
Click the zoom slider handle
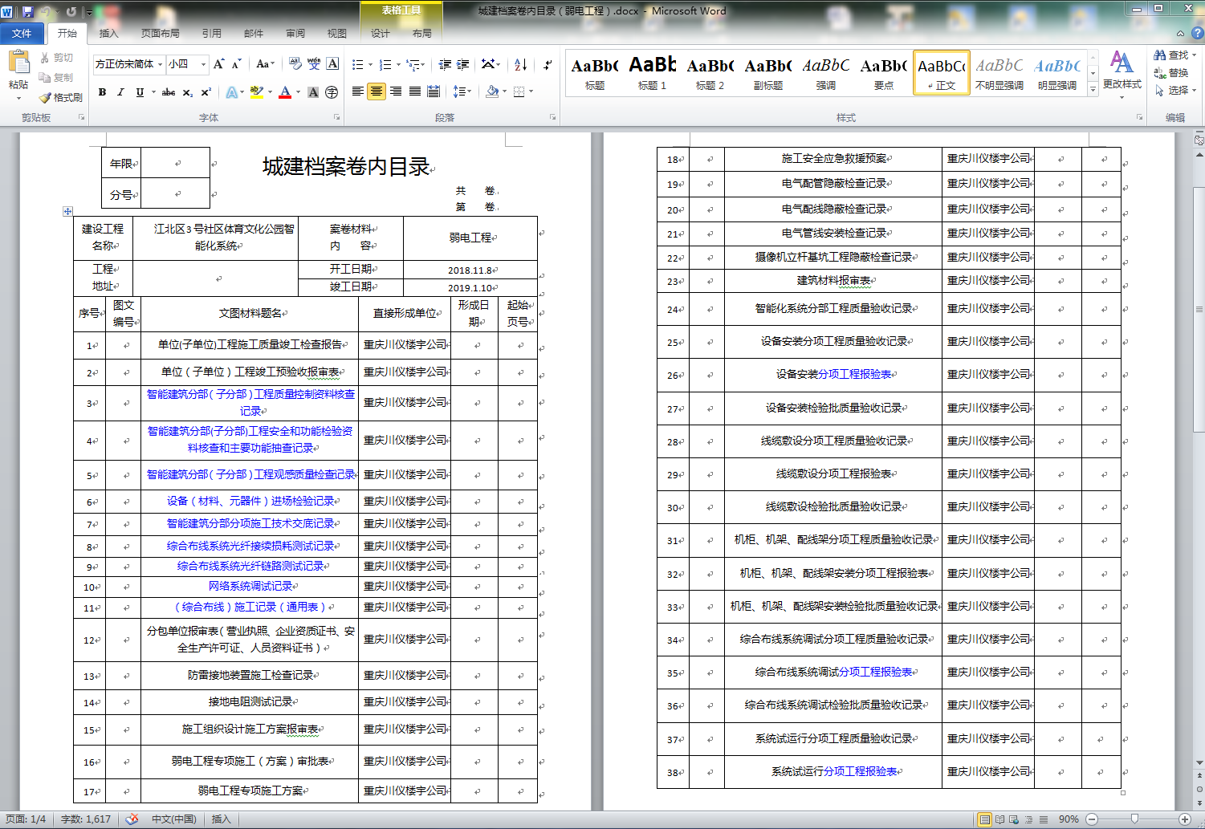click(1134, 819)
